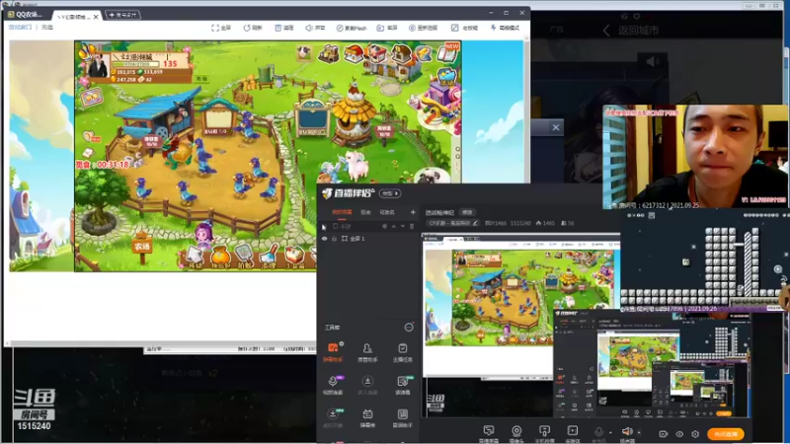Collapse the toolbox with the round minus button
The height and width of the screenshot is (444, 790).
pos(409,328)
